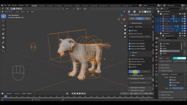This screenshot has width=187, height=105.
Task: Toggle Improve Heels Weights checkbox
Action: (x=129, y=49)
